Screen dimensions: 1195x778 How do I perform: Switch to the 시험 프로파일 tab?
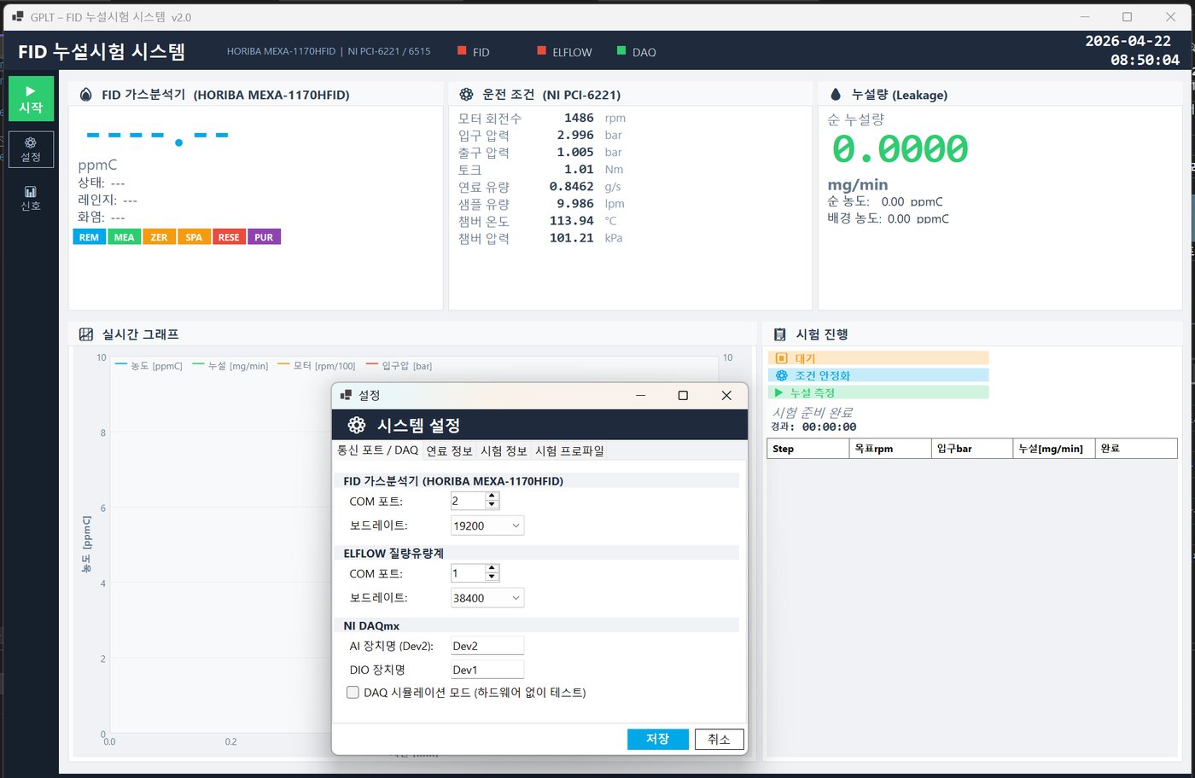(x=569, y=450)
